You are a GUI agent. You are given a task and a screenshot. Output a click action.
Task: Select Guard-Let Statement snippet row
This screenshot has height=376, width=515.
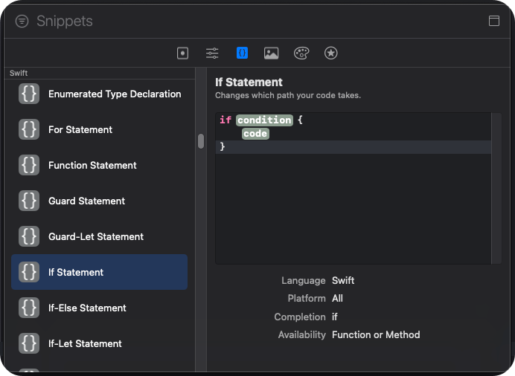[99, 237]
